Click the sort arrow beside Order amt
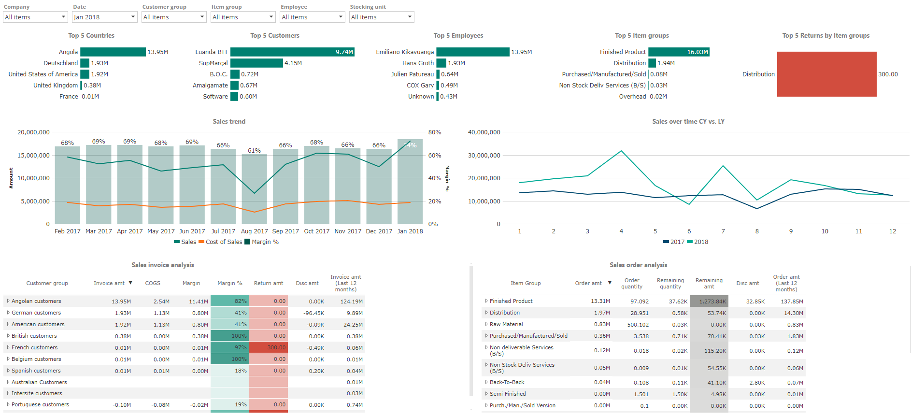 tap(610, 283)
